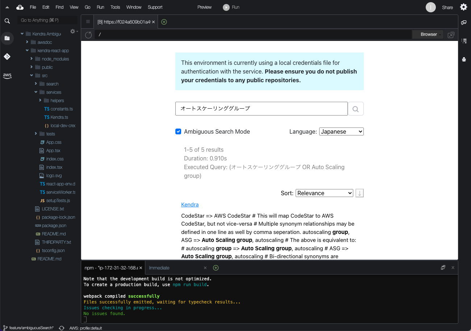471x331 pixels.
Task: Open the Preferences gear icon
Action: tap(463, 7)
